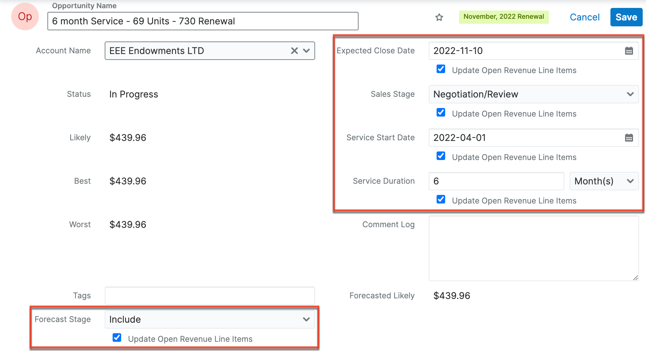The image size is (646, 351).
Task: Open the Month(s) duration unit dropdown
Action: click(604, 181)
